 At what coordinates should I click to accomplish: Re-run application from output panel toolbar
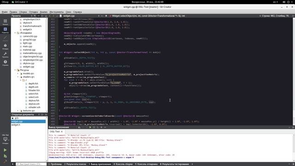coord(90,127)
